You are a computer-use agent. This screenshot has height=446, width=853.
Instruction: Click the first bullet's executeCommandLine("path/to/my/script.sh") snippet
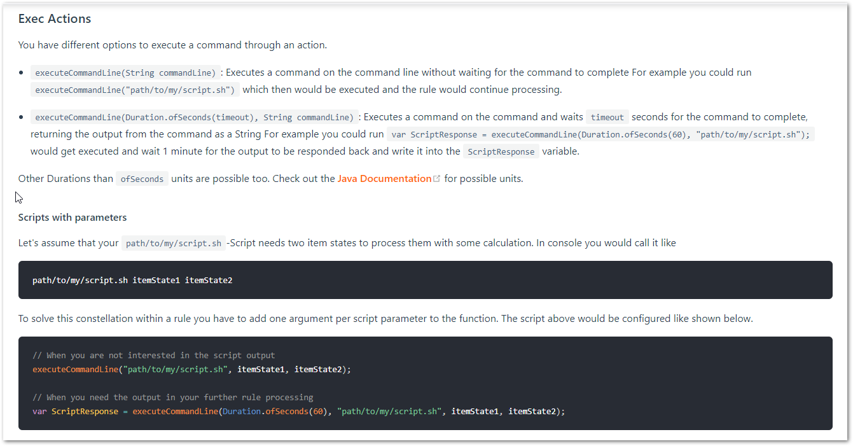[x=135, y=90]
